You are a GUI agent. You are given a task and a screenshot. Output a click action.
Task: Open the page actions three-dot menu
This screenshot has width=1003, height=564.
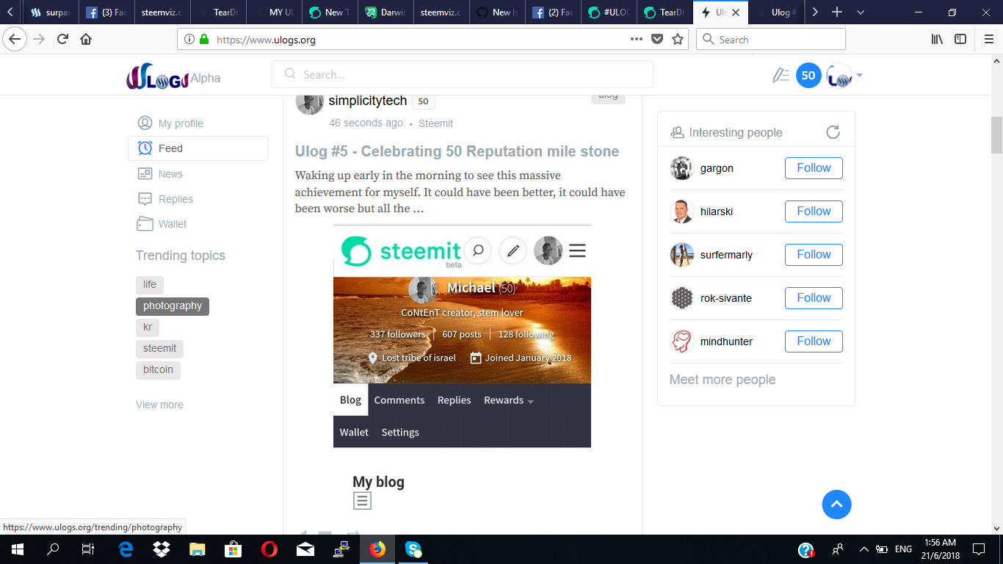pyautogui.click(x=637, y=39)
